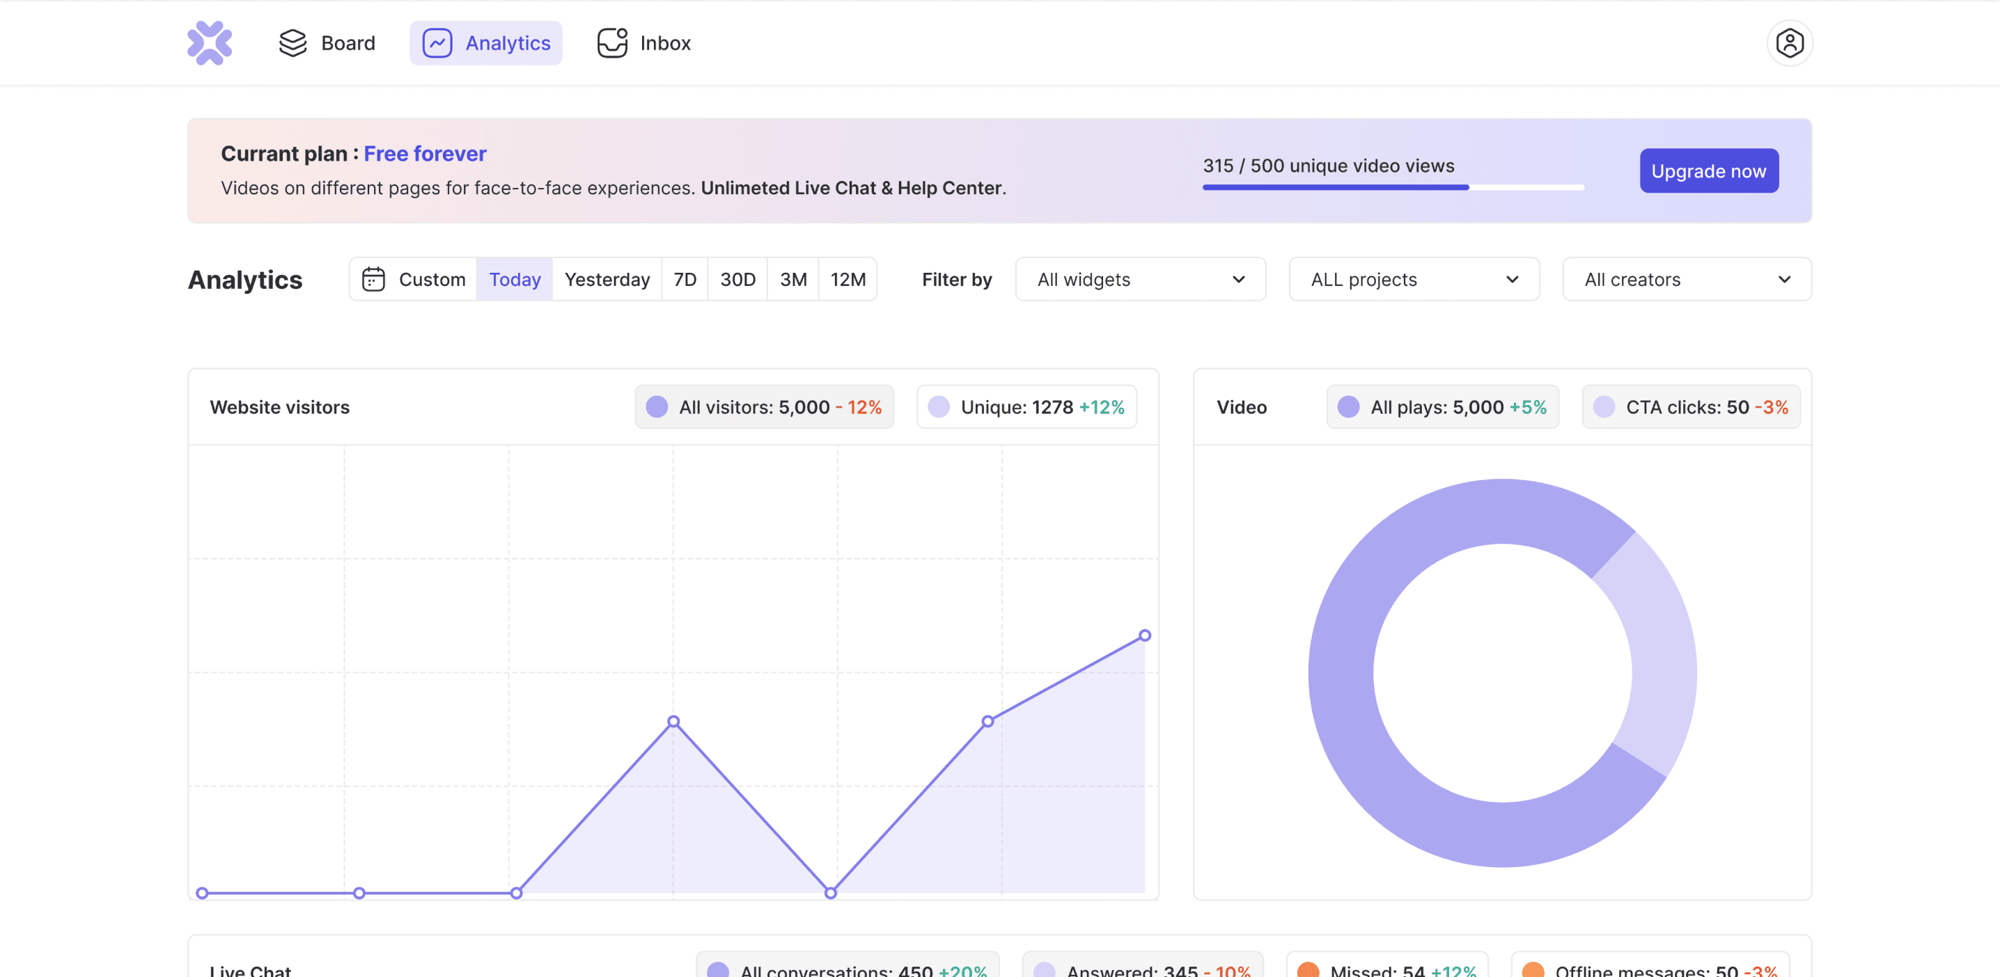The height and width of the screenshot is (977, 2000).
Task: Open the user profile avatar icon
Action: tap(1789, 42)
